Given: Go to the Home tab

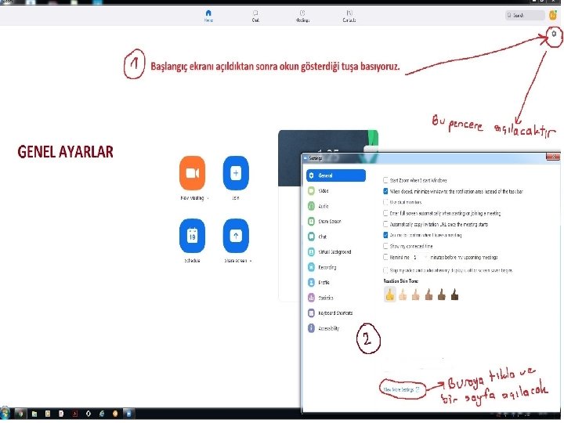Looking at the screenshot, I should tap(208, 16).
